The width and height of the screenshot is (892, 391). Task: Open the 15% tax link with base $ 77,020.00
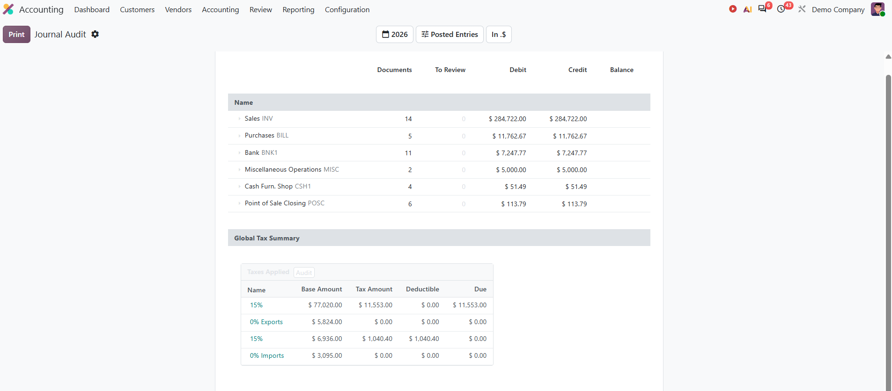click(x=256, y=305)
